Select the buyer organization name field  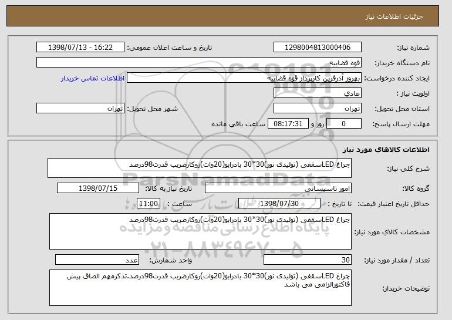pyautogui.click(x=199, y=63)
